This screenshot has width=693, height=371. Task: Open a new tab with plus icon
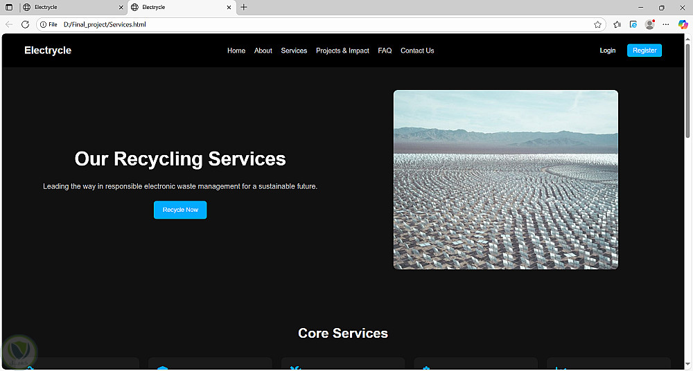pyautogui.click(x=243, y=7)
